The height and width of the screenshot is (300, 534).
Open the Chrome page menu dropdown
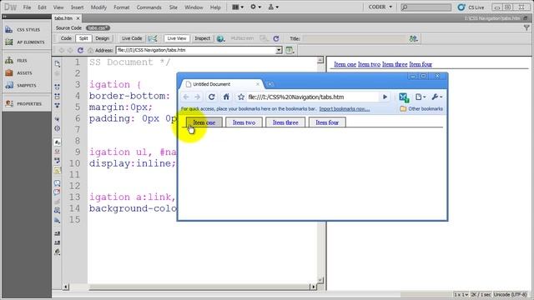[421, 97]
